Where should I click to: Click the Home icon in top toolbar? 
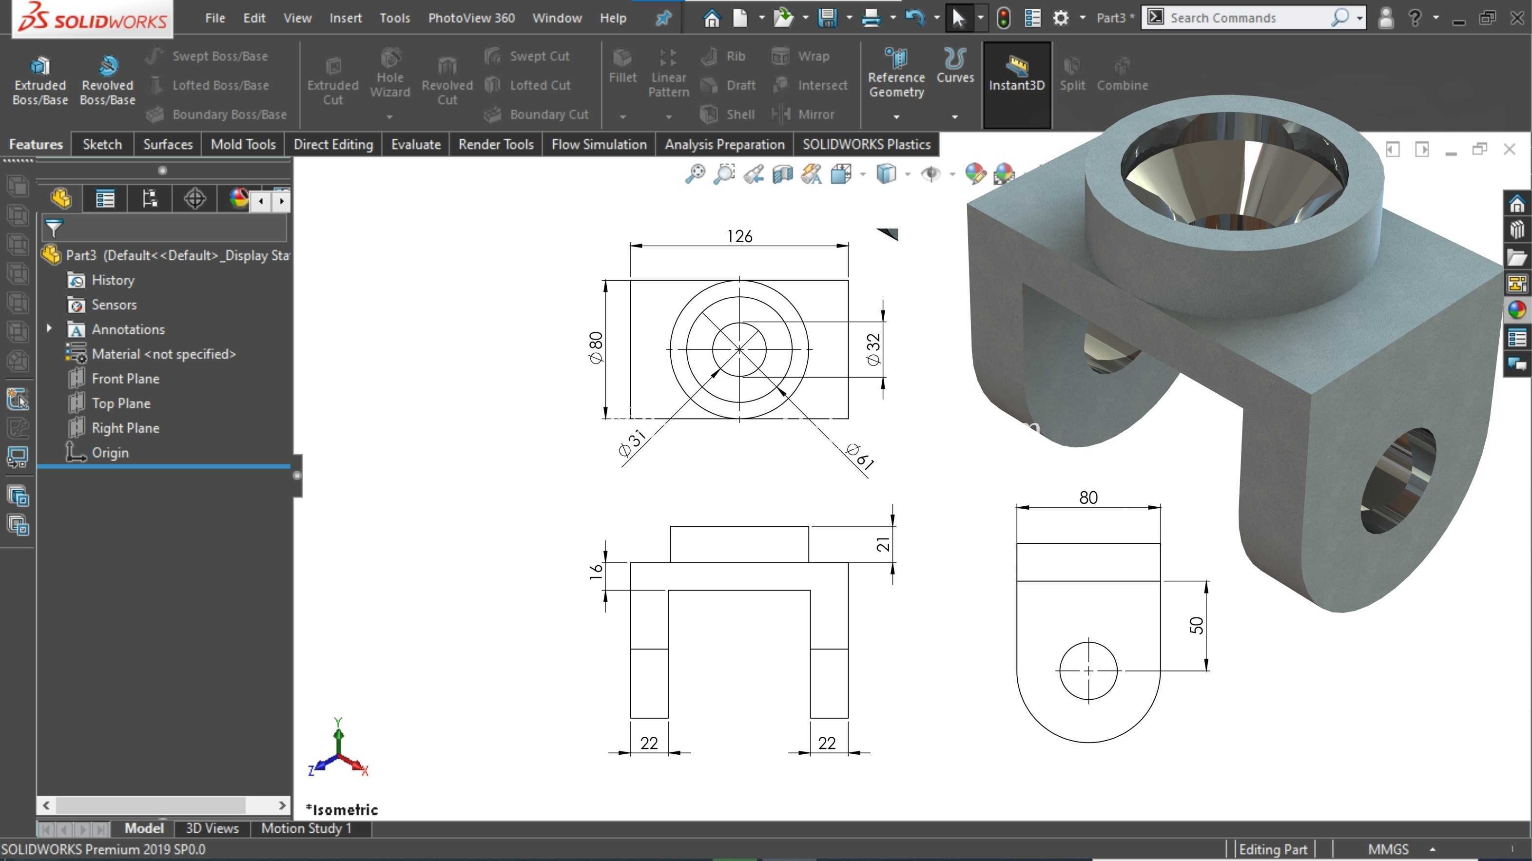pyautogui.click(x=711, y=18)
